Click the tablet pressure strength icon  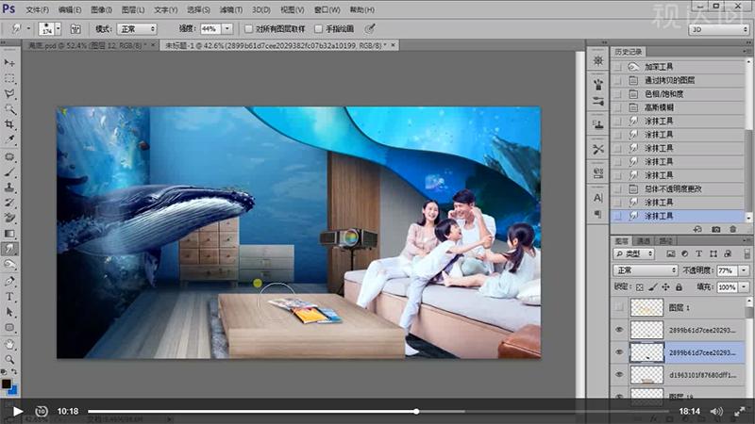[x=369, y=29]
